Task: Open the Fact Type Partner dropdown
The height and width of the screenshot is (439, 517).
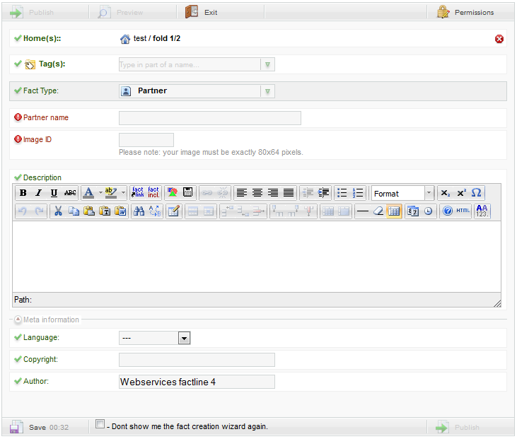Action: tap(267, 91)
